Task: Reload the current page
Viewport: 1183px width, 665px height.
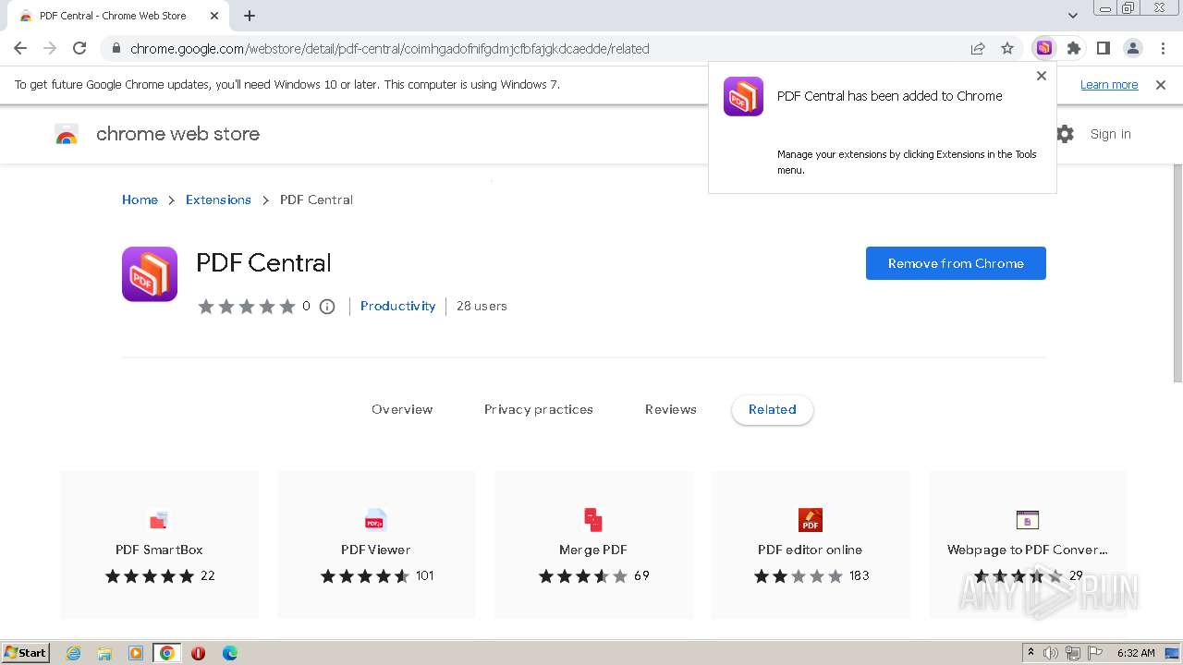Action: click(x=79, y=49)
